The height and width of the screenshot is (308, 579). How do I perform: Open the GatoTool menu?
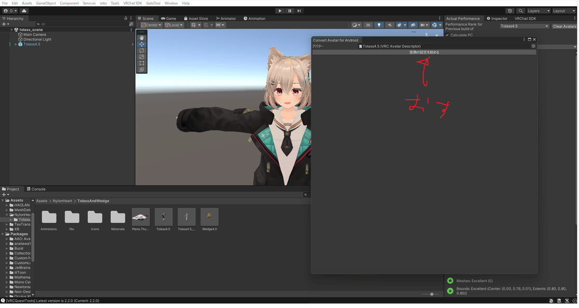[153, 3]
